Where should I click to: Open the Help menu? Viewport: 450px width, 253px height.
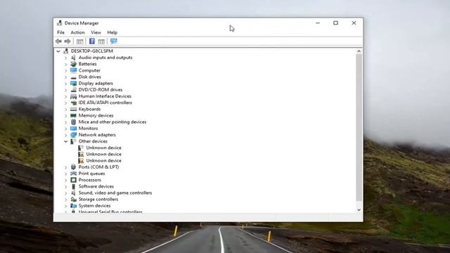(x=112, y=32)
